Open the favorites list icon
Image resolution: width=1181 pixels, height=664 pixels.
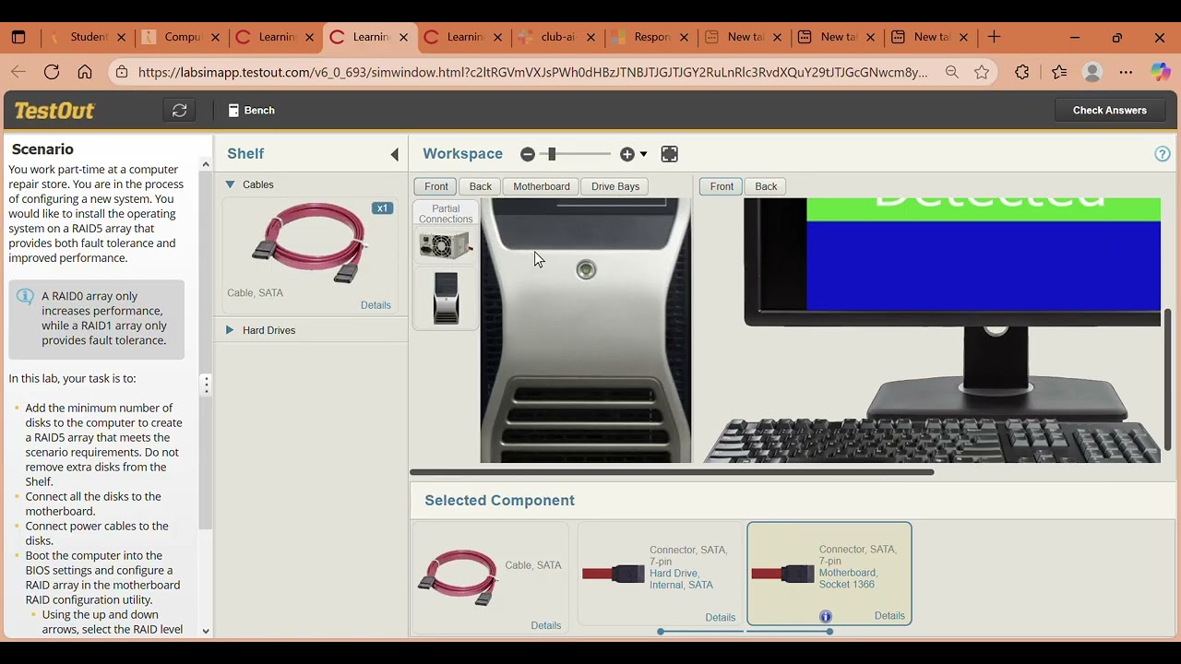point(1059,72)
